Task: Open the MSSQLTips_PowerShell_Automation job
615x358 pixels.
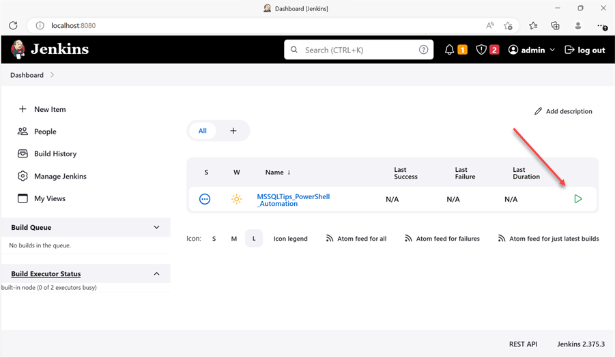Action: pos(293,200)
